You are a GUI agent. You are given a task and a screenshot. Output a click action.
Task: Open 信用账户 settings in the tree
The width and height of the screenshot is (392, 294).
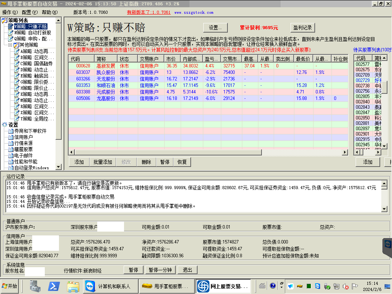tap(24, 137)
